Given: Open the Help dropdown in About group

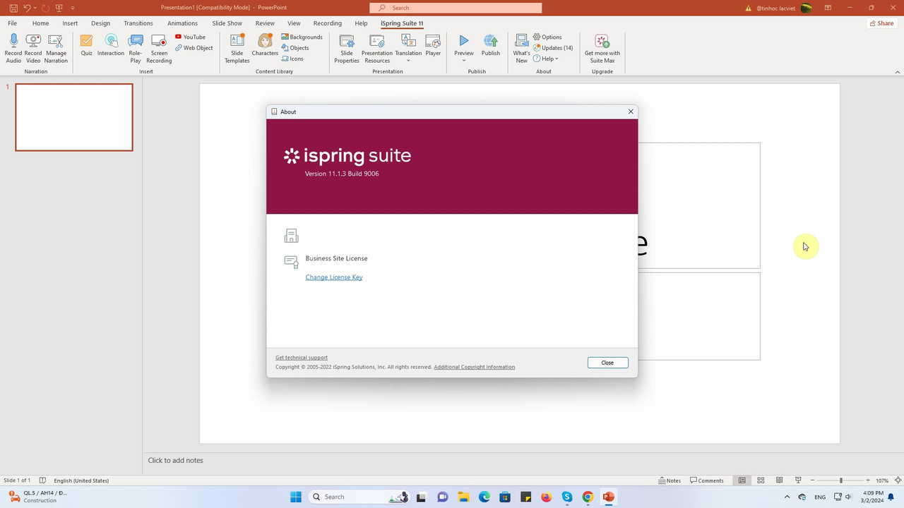Looking at the screenshot, I should (546, 59).
